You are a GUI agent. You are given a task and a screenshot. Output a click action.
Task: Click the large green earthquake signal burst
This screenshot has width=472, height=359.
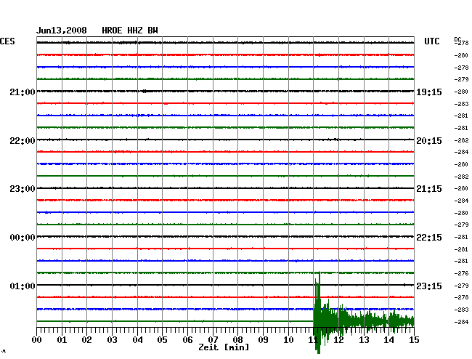click(x=363, y=313)
